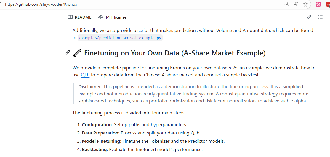330x157 pixels.
Task: Switch to the README tab
Action: tap(83, 17)
